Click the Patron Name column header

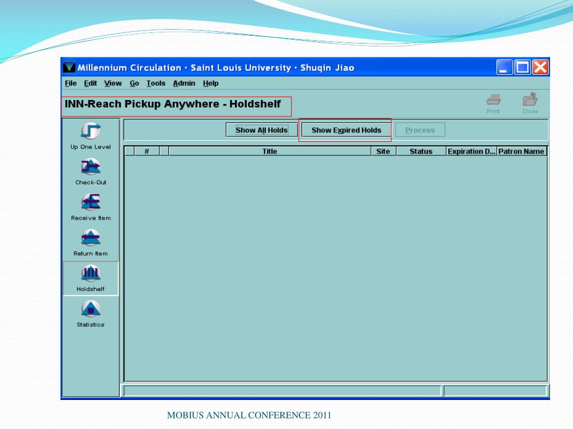(x=521, y=151)
